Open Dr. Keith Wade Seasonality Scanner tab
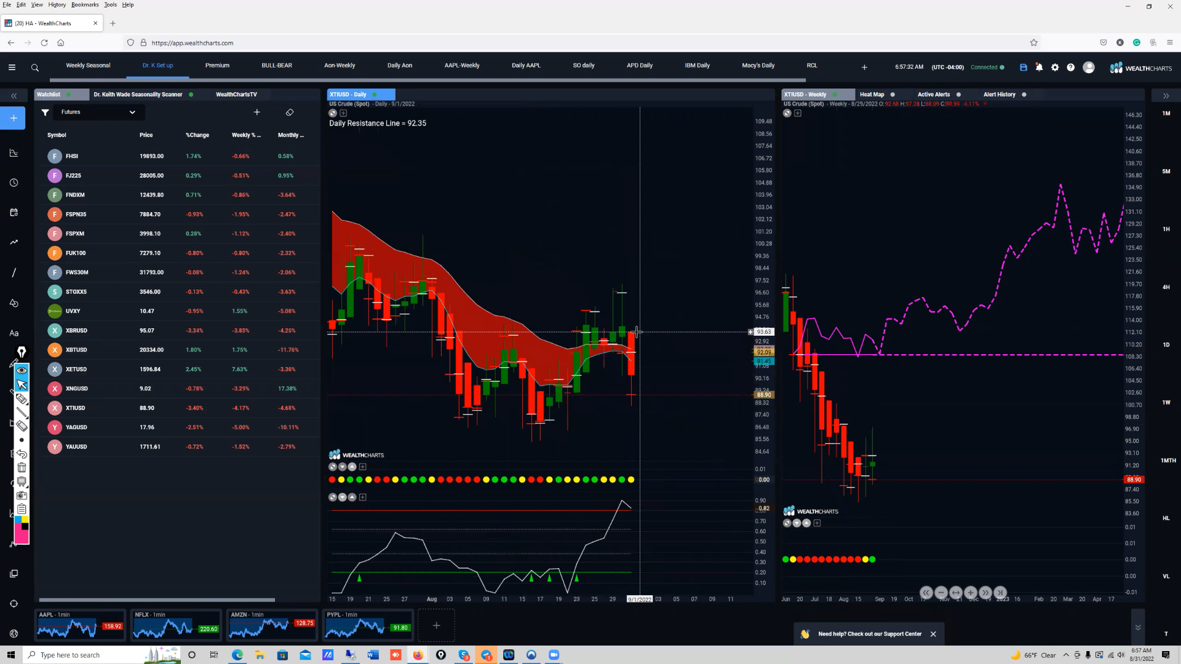This screenshot has width=1181, height=664. pyautogui.click(x=138, y=95)
